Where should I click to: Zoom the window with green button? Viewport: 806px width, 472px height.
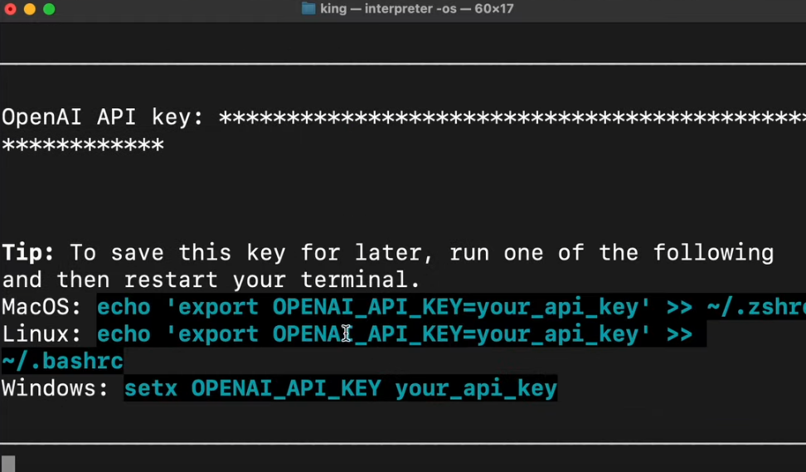pyautogui.click(x=49, y=9)
